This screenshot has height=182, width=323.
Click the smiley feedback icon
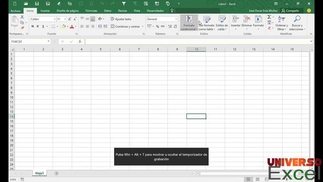point(309,11)
